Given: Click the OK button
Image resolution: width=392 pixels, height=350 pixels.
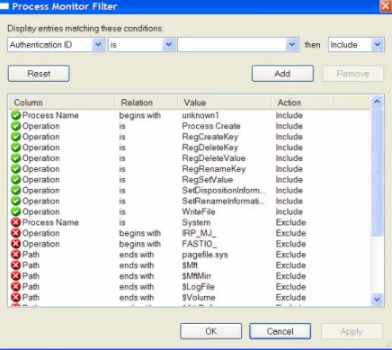Looking at the screenshot, I should [211, 331].
